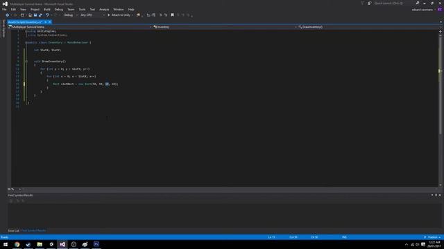This screenshot has height=249, width=444.
Task: Open the Tools menu
Action: point(82,10)
